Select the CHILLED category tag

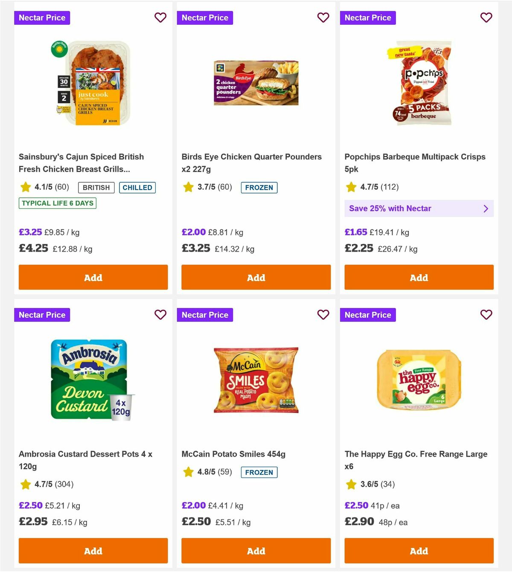(x=137, y=187)
